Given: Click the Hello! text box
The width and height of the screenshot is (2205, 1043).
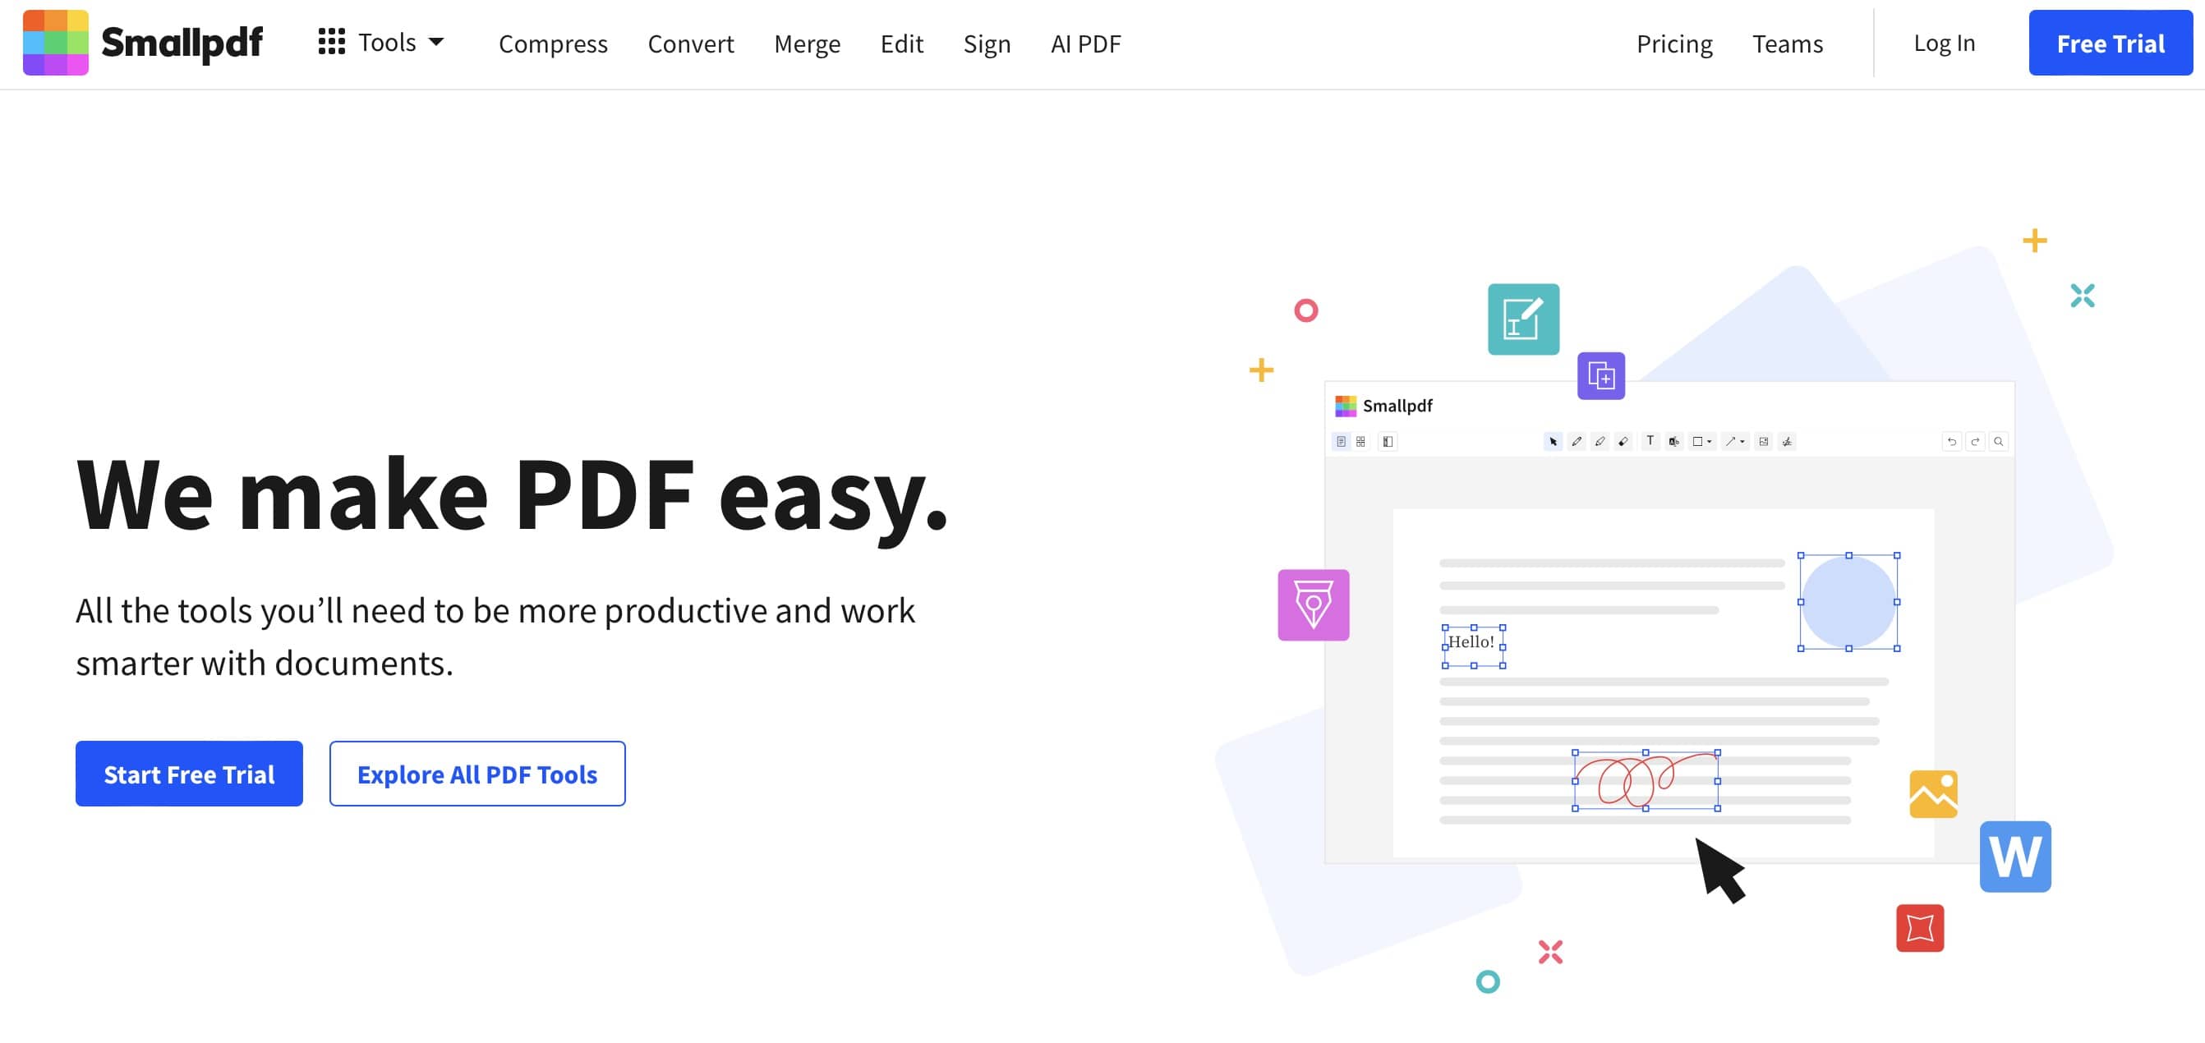Looking at the screenshot, I should (x=1472, y=641).
